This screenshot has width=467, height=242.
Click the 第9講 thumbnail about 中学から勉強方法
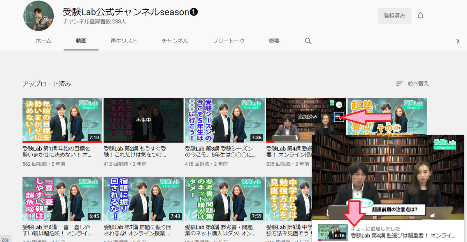(x=289, y=199)
